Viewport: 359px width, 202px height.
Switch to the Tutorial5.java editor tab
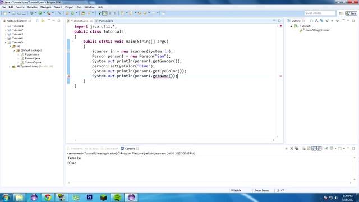(79, 21)
